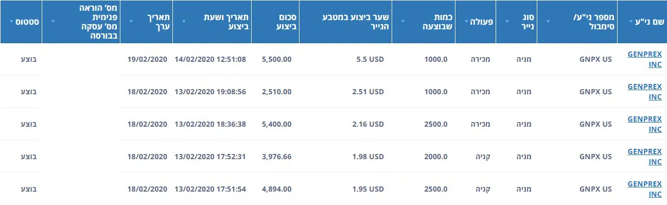Click the 14/02/2020 12:51:08 execution time cell
The image size is (667, 205).
[x=210, y=59]
